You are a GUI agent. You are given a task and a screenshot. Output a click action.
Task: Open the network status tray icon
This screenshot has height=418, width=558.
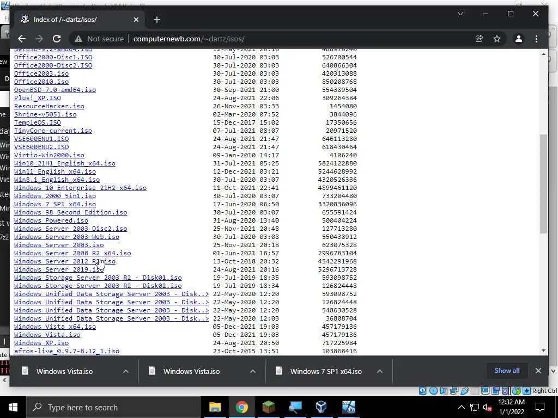(474, 407)
